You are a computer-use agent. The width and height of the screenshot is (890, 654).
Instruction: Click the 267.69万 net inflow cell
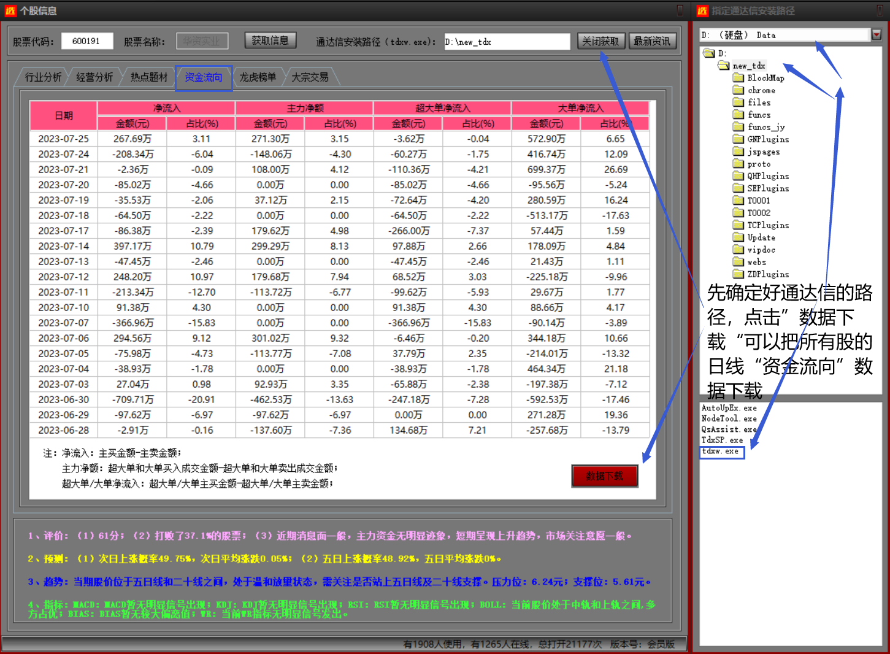coord(132,139)
